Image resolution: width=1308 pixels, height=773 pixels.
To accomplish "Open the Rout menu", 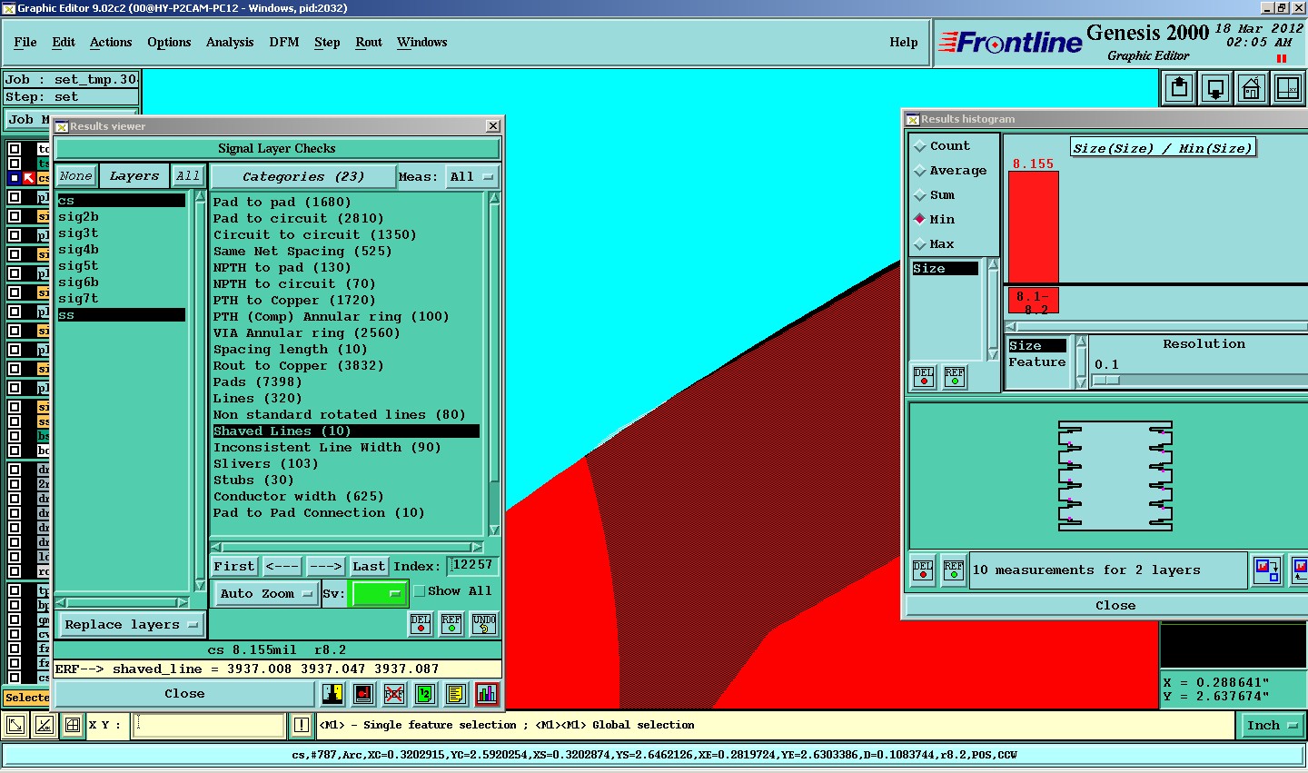I will pos(369,43).
